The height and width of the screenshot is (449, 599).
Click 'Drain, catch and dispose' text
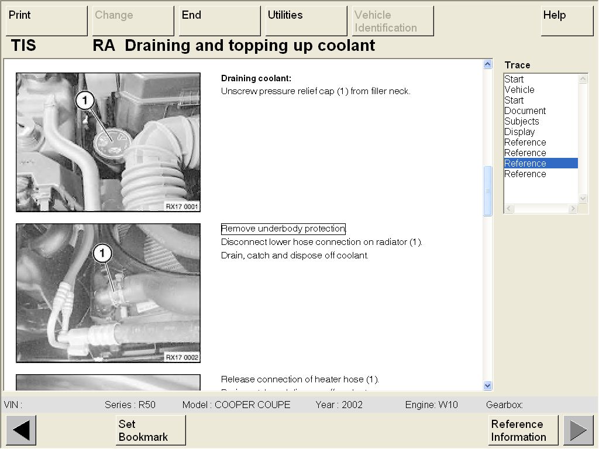(295, 255)
